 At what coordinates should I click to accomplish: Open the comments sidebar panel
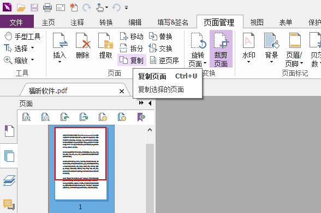(x=9, y=205)
